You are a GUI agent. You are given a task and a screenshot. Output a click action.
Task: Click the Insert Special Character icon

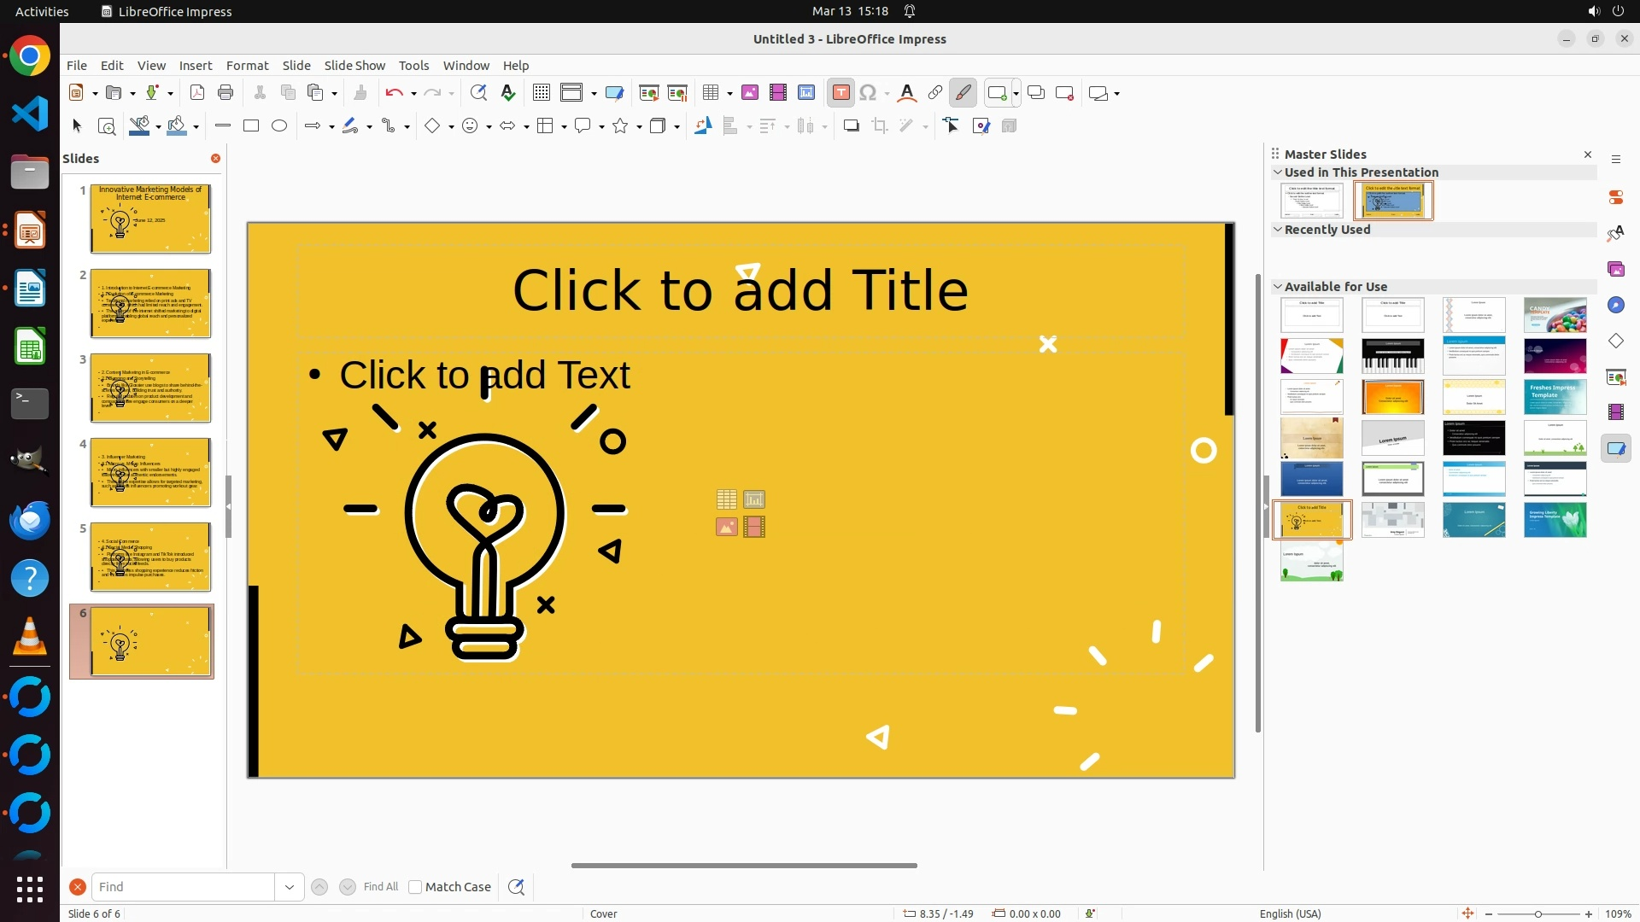pyautogui.click(x=869, y=93)
